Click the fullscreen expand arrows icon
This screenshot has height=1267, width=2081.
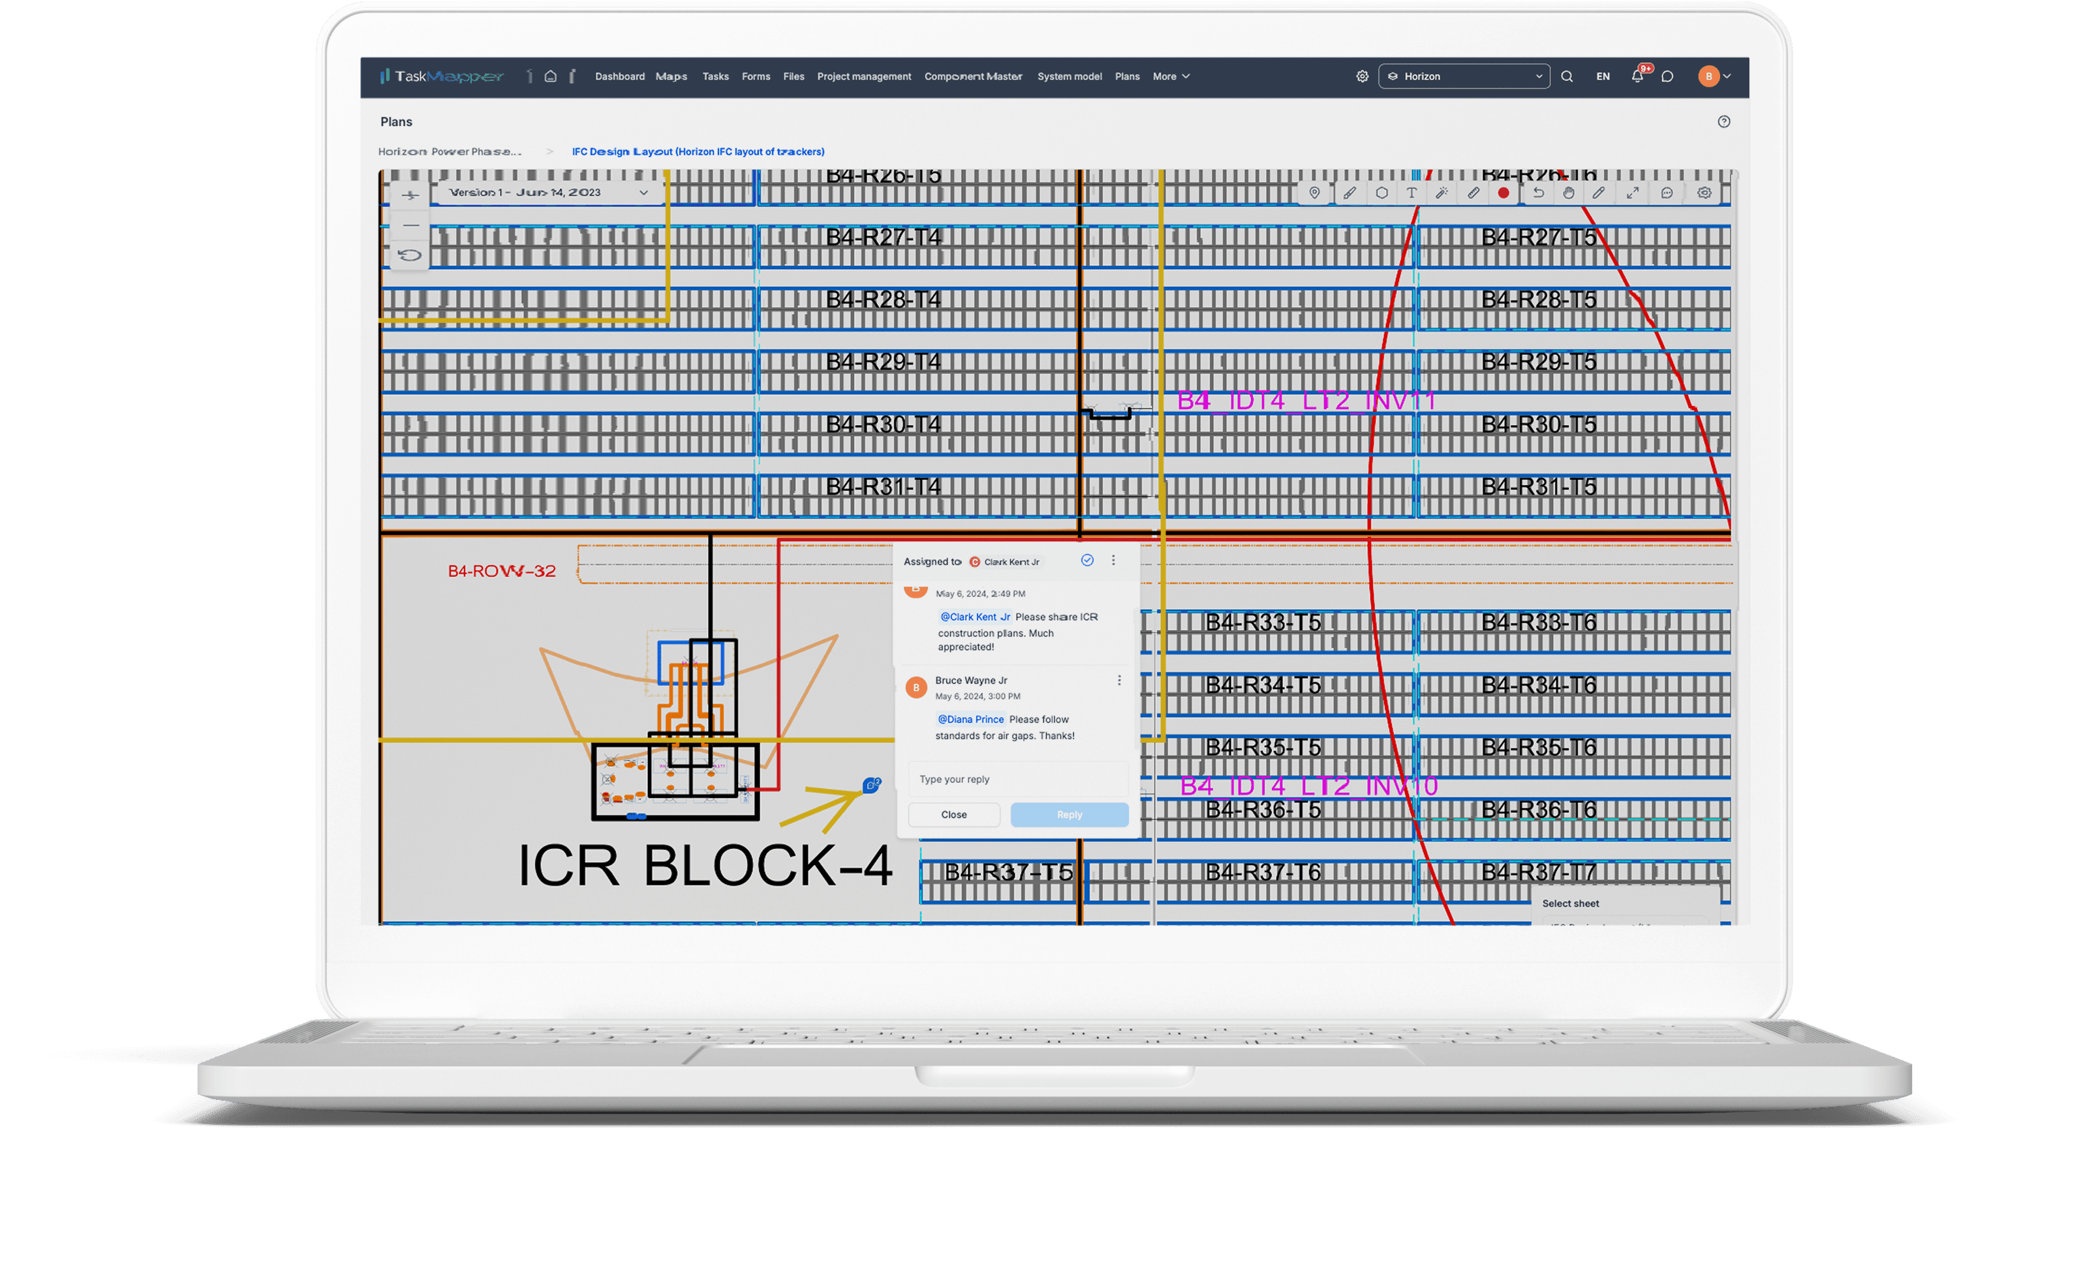(1633, 193)
